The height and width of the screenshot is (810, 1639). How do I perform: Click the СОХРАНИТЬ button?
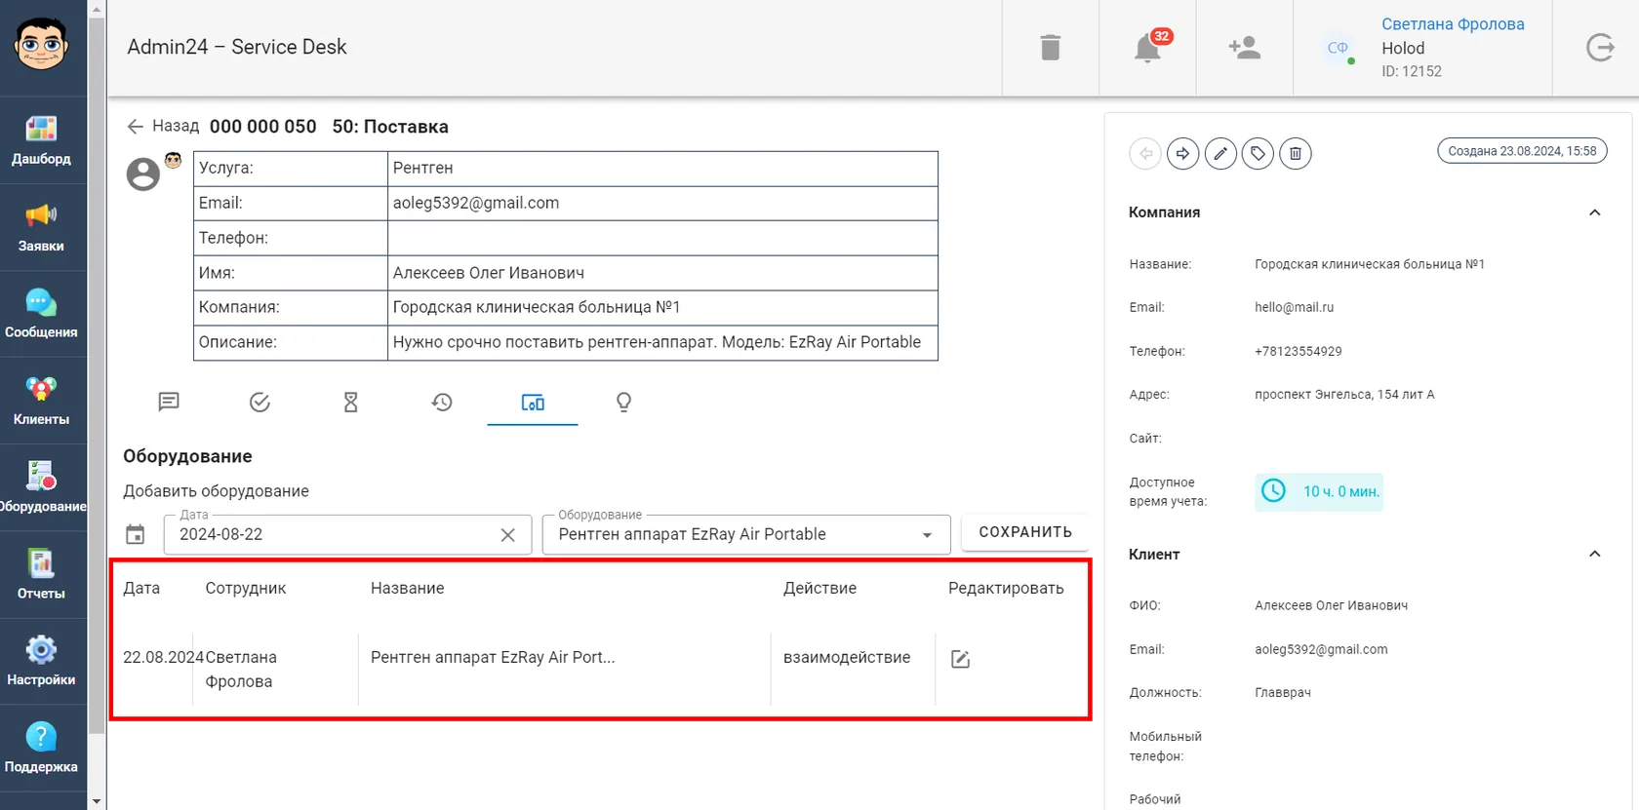tap(1025, 532)
